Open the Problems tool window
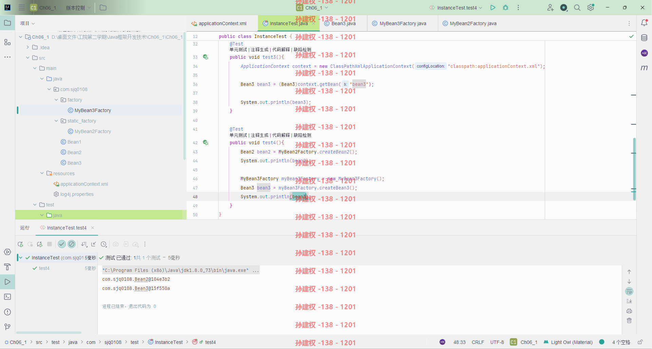Screen dimensions: 652x349 click(x=7, y=312)
